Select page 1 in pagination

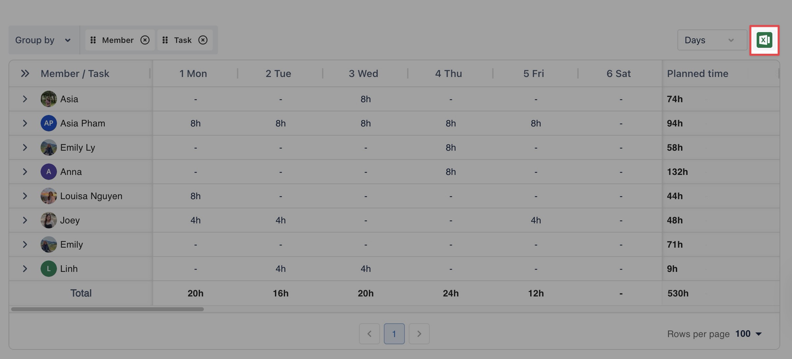[394, 334]
